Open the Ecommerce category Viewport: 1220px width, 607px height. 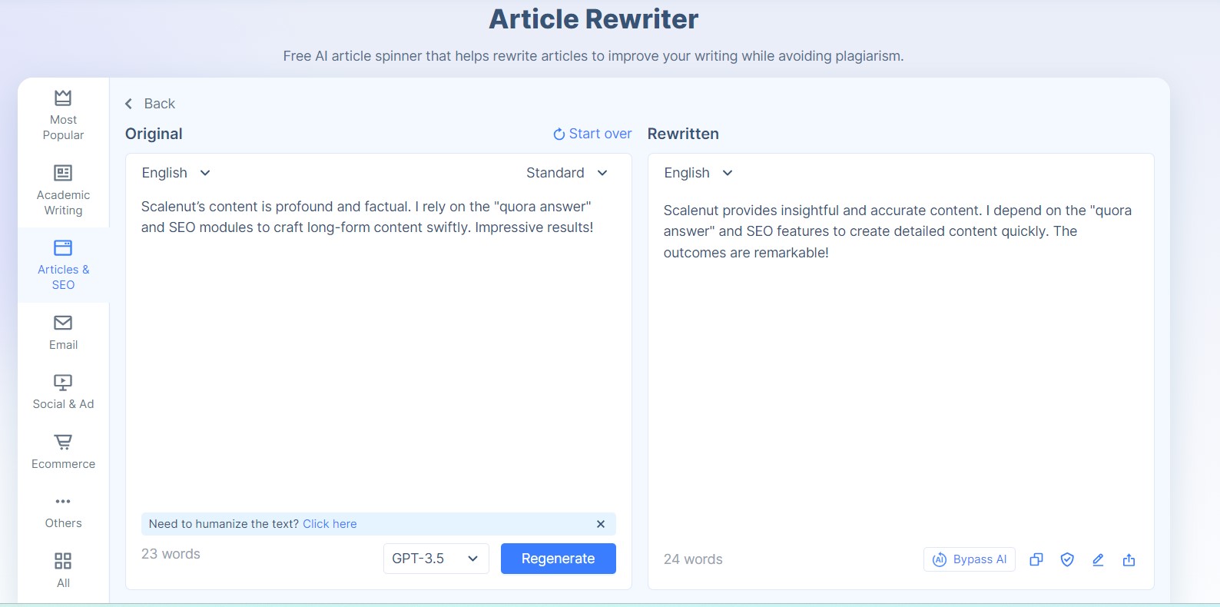[63, 452]
